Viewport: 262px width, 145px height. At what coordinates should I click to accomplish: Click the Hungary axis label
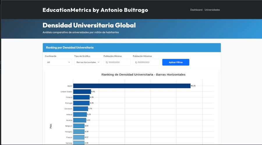pos(68,132)
